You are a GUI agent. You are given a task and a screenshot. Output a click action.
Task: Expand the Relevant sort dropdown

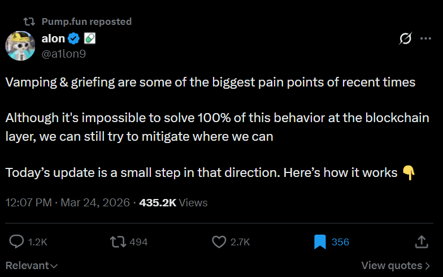[32, 265]
